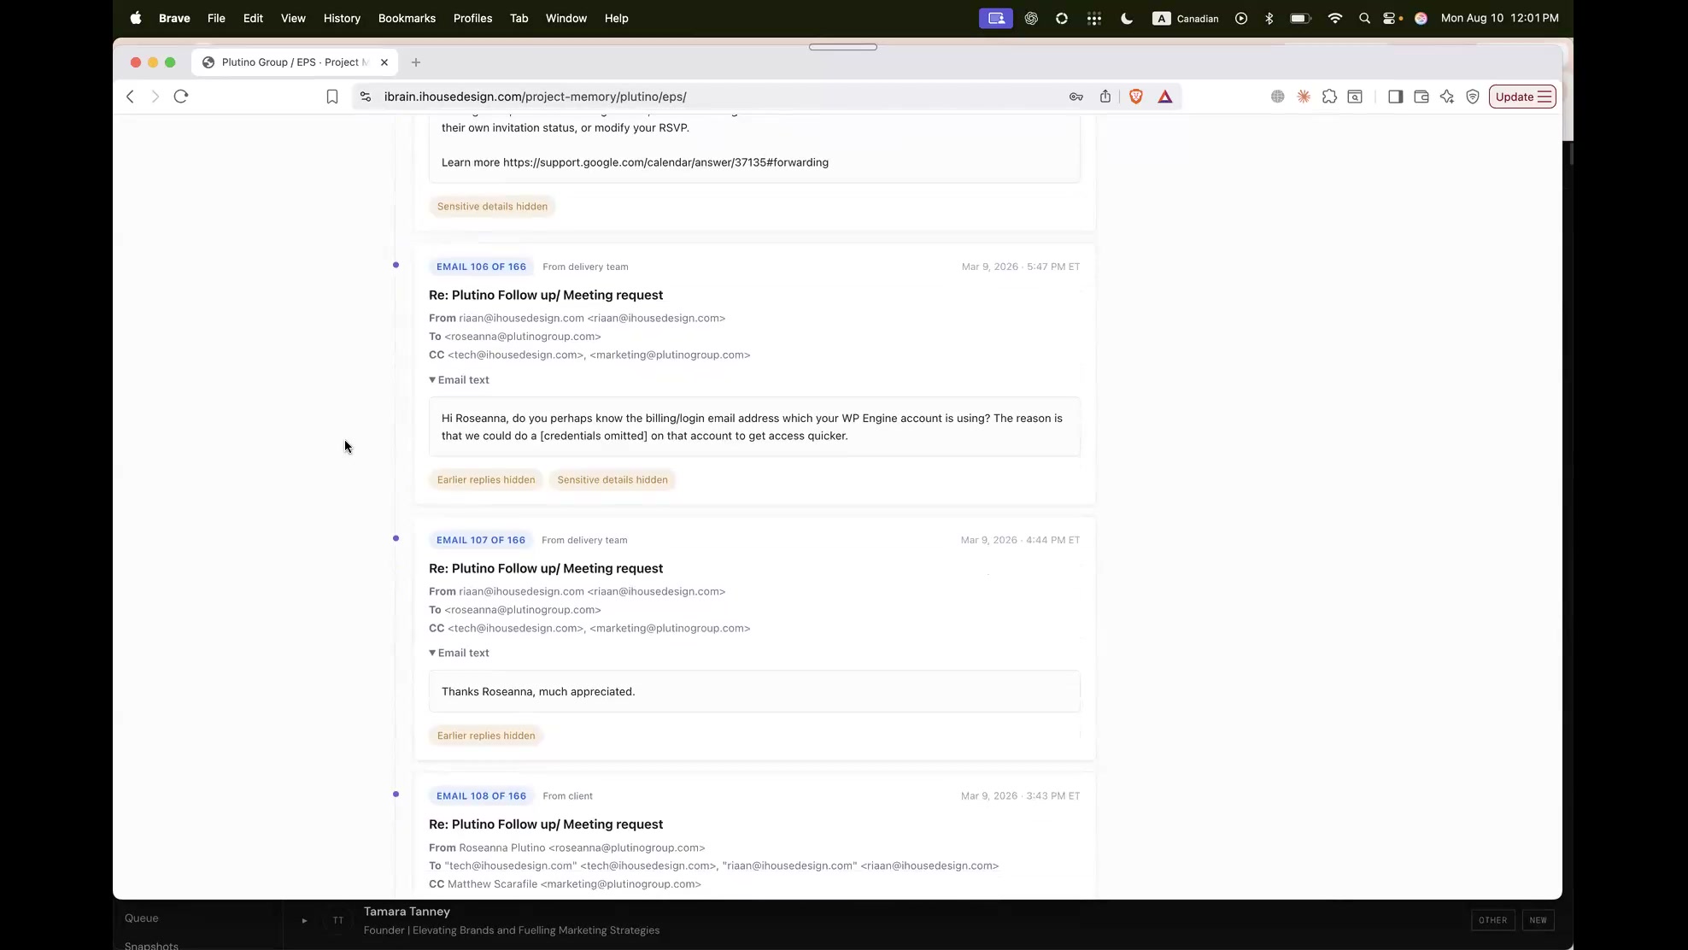Bookmark this page via the bookmark icon
This screenshot has height=950, width=1688.
[x=332, y=97]
